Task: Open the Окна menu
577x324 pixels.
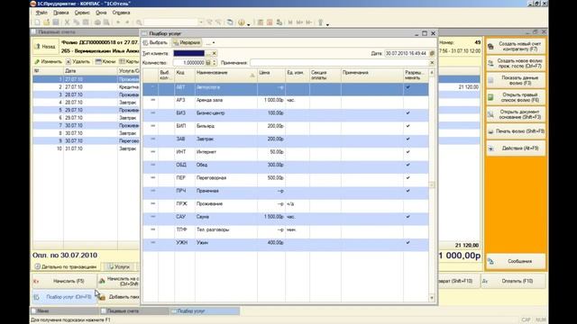Action: click(101, 13)
